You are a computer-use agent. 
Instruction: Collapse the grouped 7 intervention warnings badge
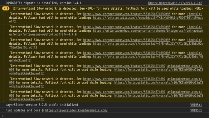click(x=6, y=8)
